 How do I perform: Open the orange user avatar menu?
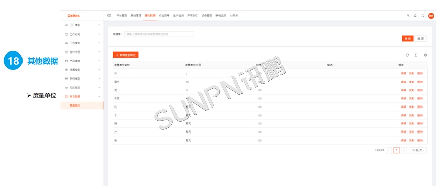(x=431, y=16)
